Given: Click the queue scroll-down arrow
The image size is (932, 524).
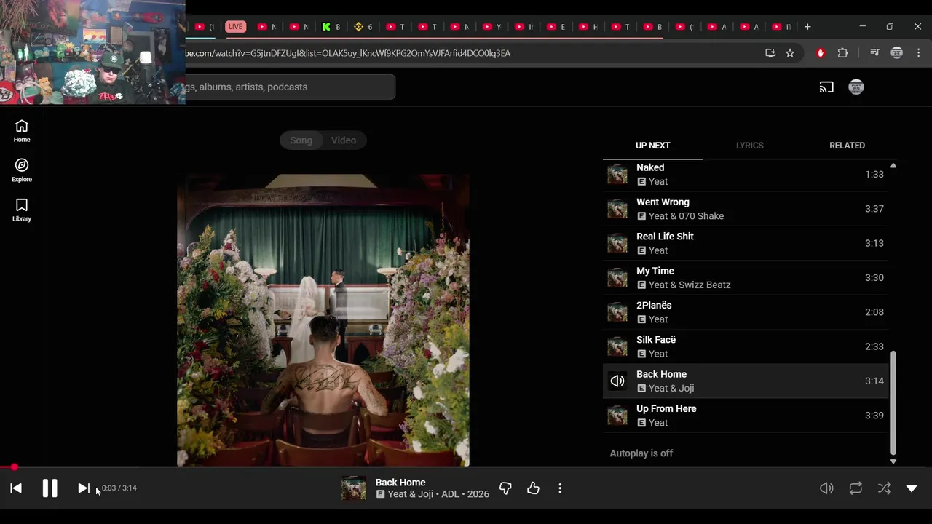Looking at the screenshot, I should tap(893, 461).
